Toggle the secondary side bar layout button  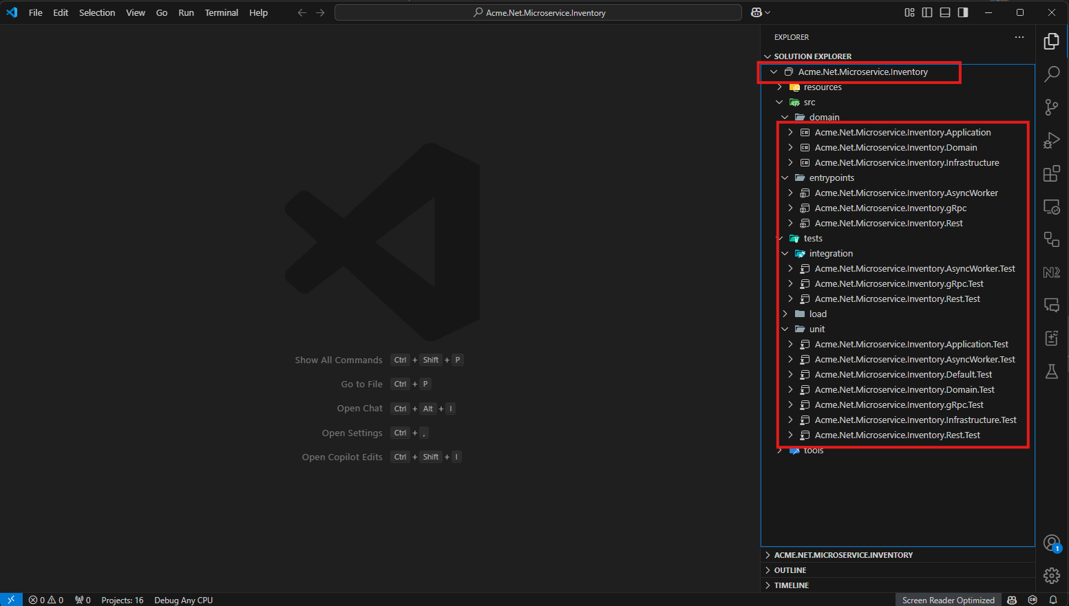pyautogui.click(x=963, y=12)
